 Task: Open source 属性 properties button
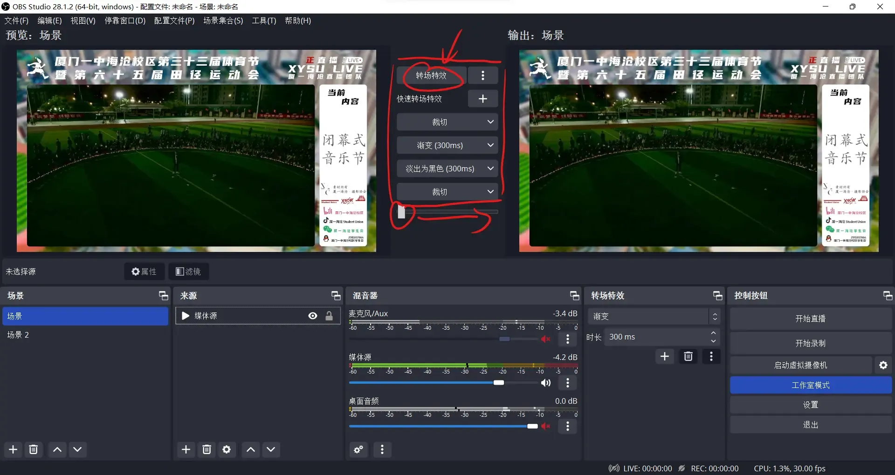click(144, 271)
